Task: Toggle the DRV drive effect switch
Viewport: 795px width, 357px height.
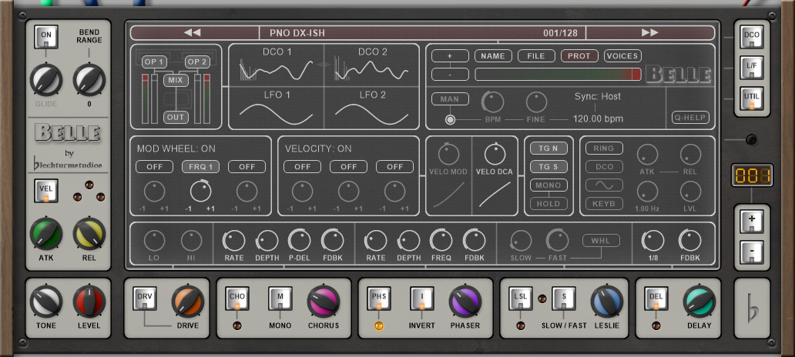Action: click(x=145, y=299)
